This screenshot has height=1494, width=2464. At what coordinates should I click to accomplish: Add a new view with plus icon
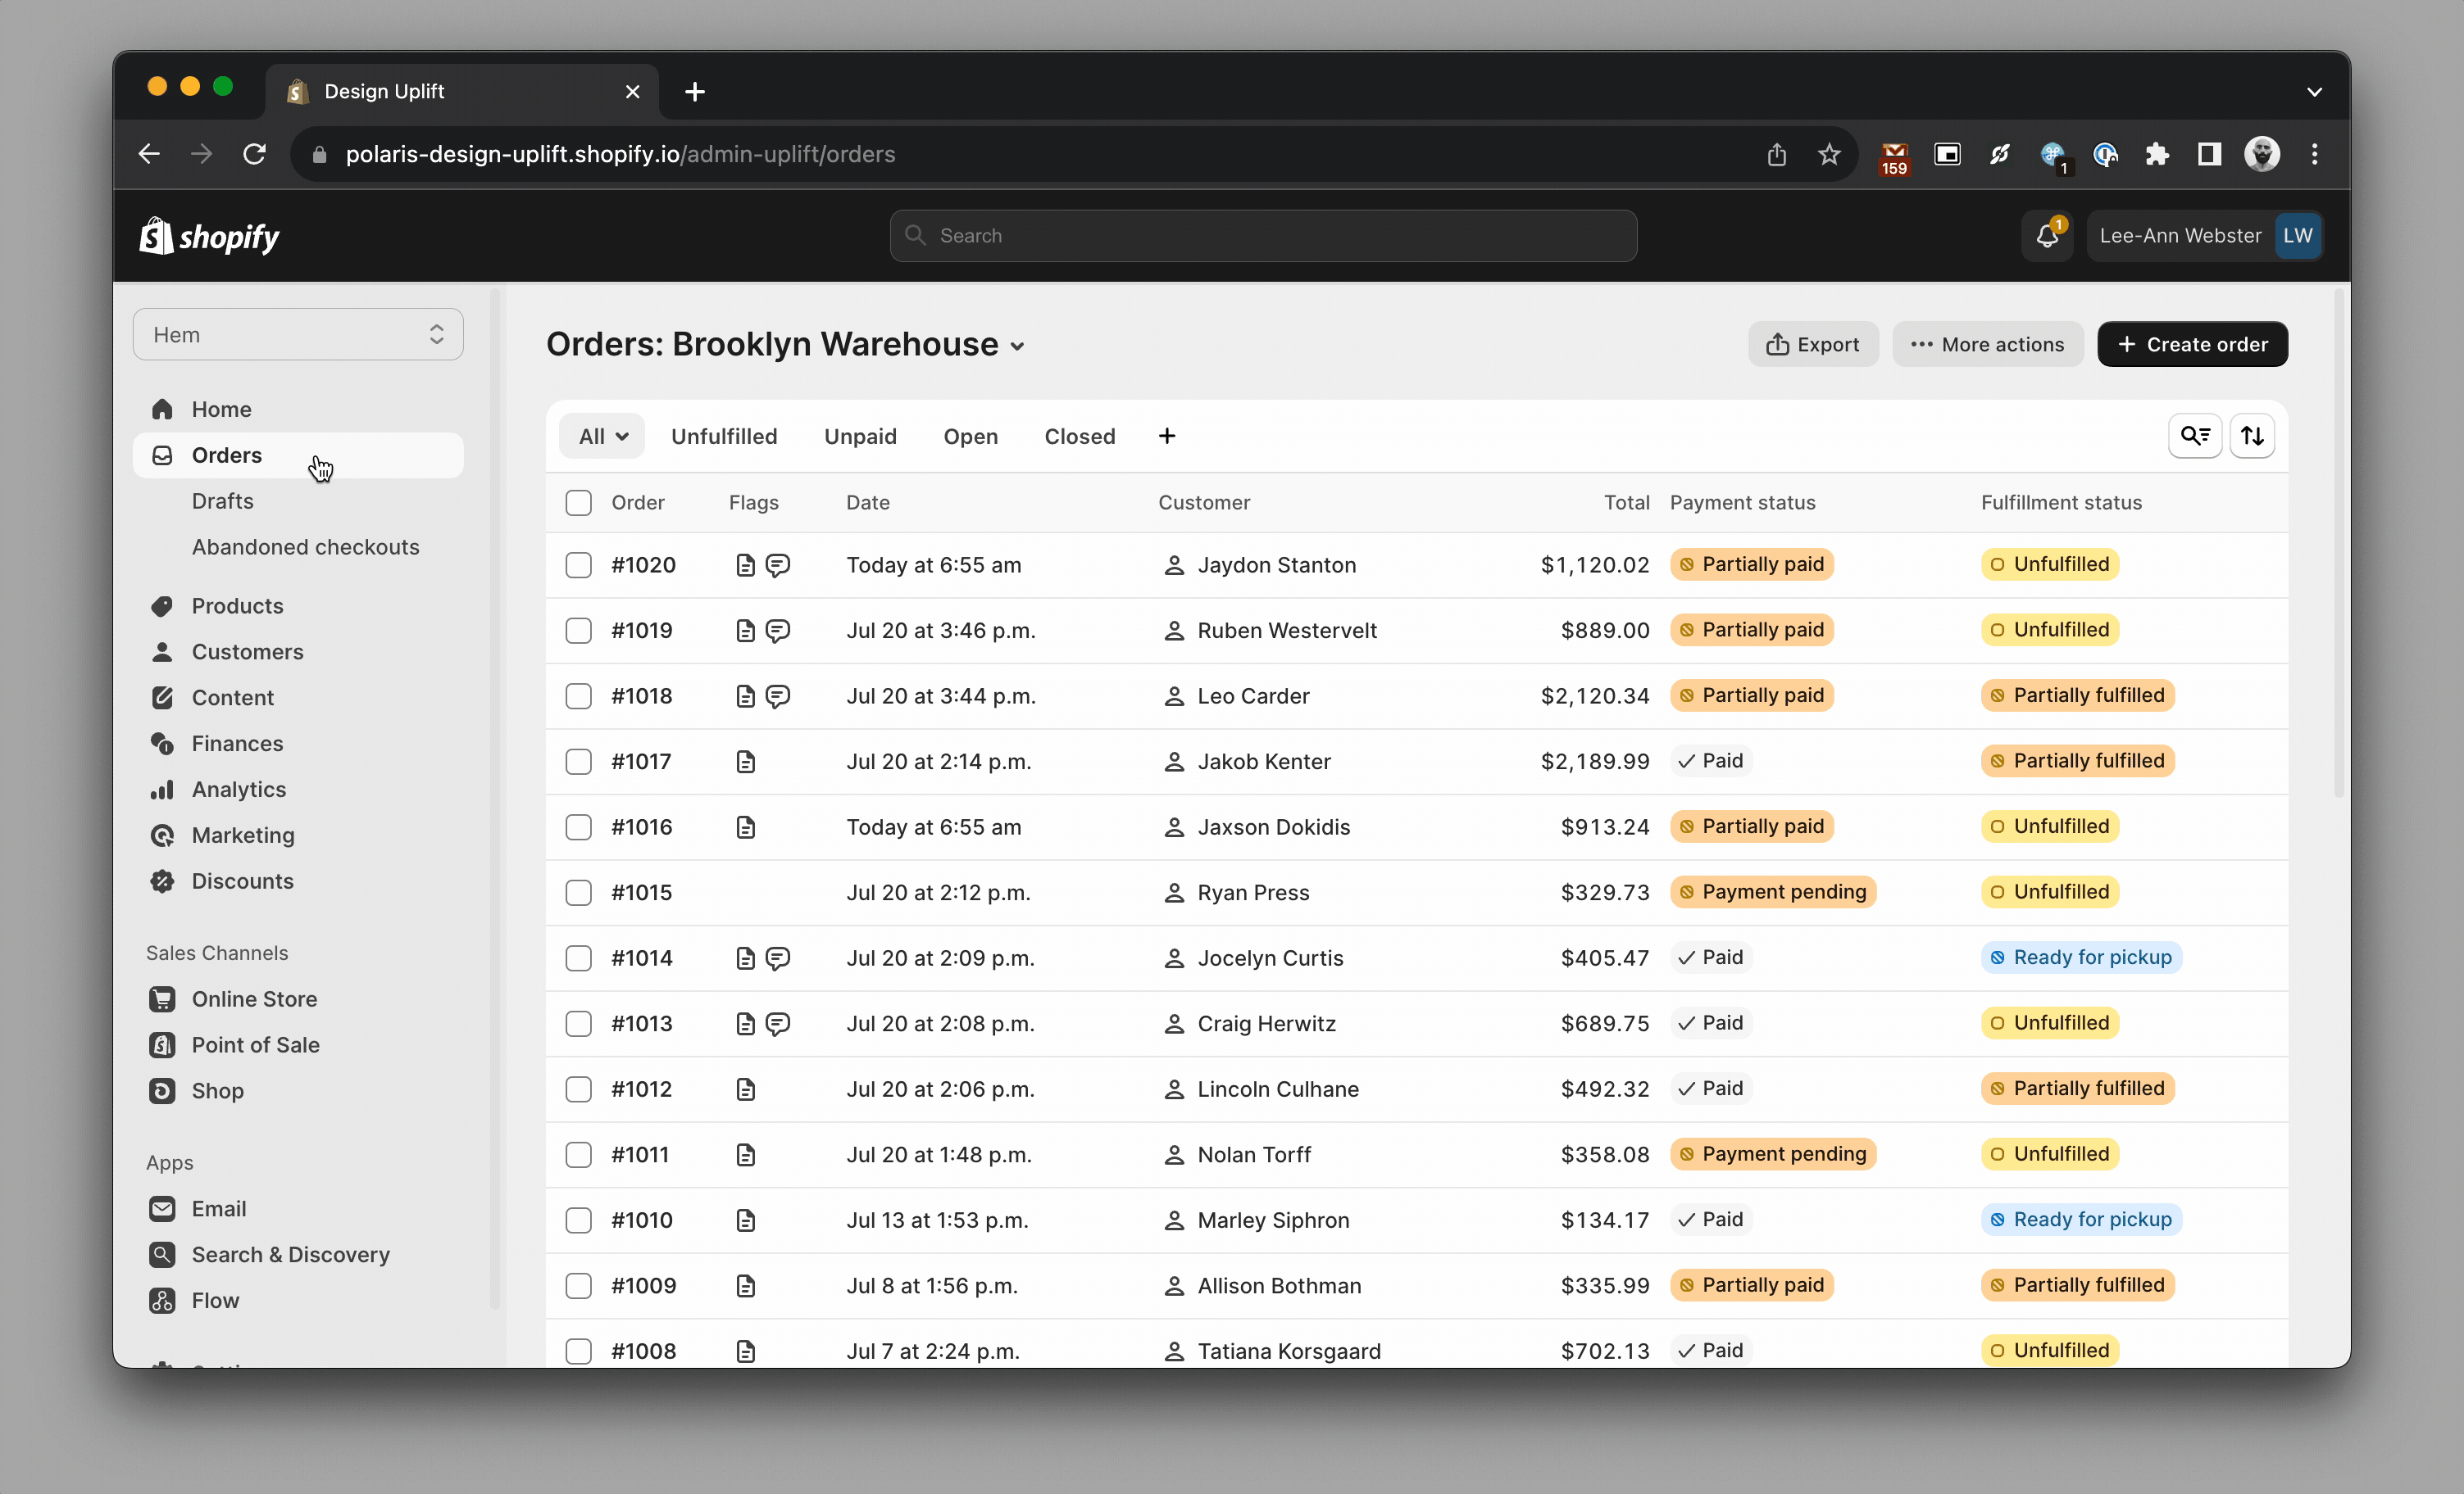pos(1166,436)
